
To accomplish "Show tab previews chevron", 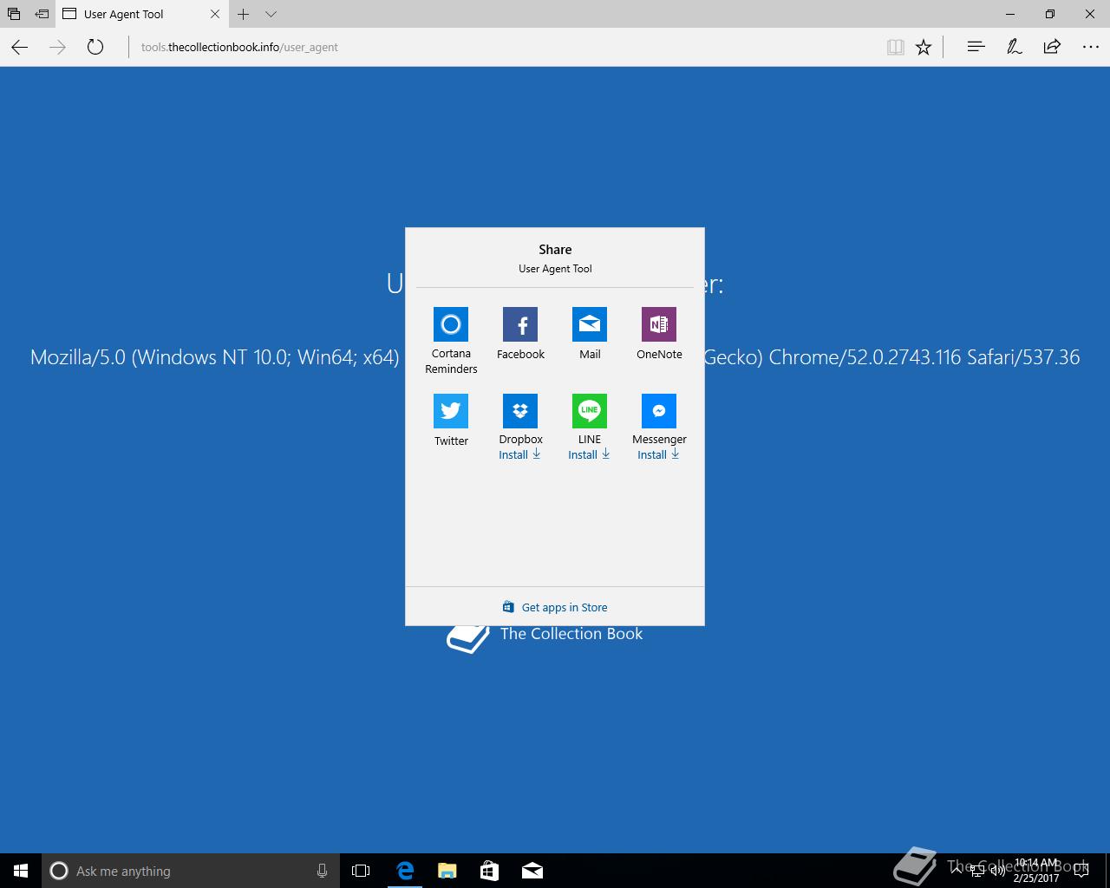I will point(271,14).
